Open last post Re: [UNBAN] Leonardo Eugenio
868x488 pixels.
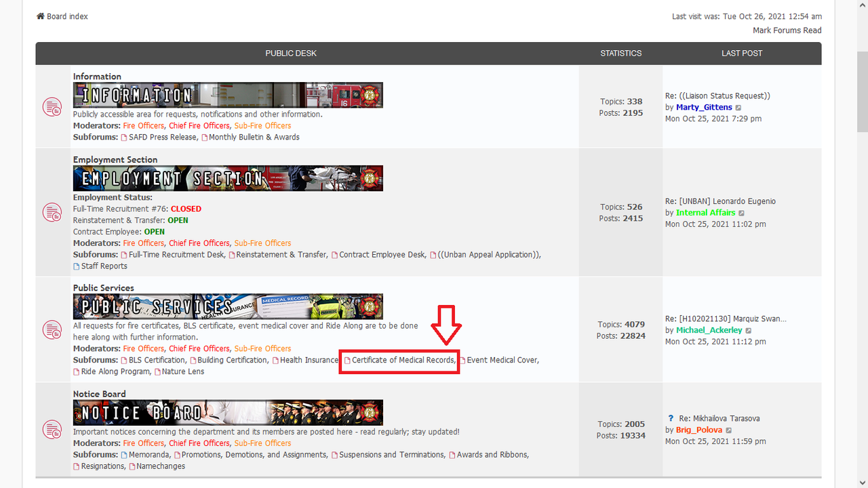point(720,201)
